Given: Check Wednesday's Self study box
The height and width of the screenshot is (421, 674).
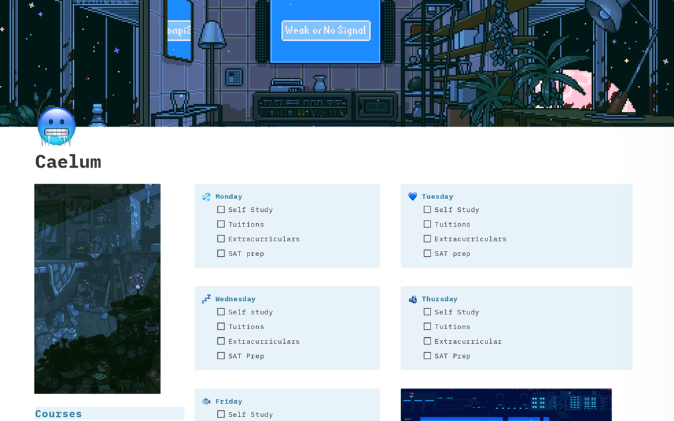Looking at the screenshot, I should coord(221,312).
